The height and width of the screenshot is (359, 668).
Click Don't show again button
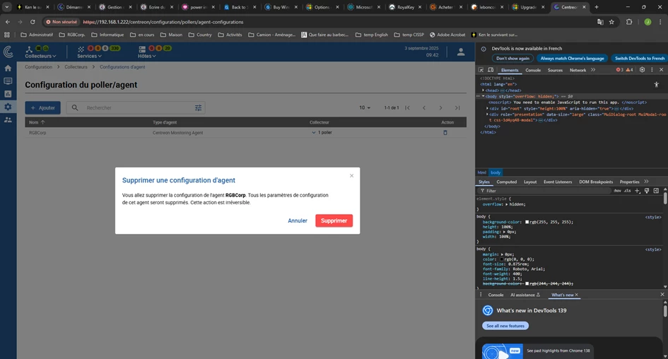pyautogui.click(x=512, y=59)
